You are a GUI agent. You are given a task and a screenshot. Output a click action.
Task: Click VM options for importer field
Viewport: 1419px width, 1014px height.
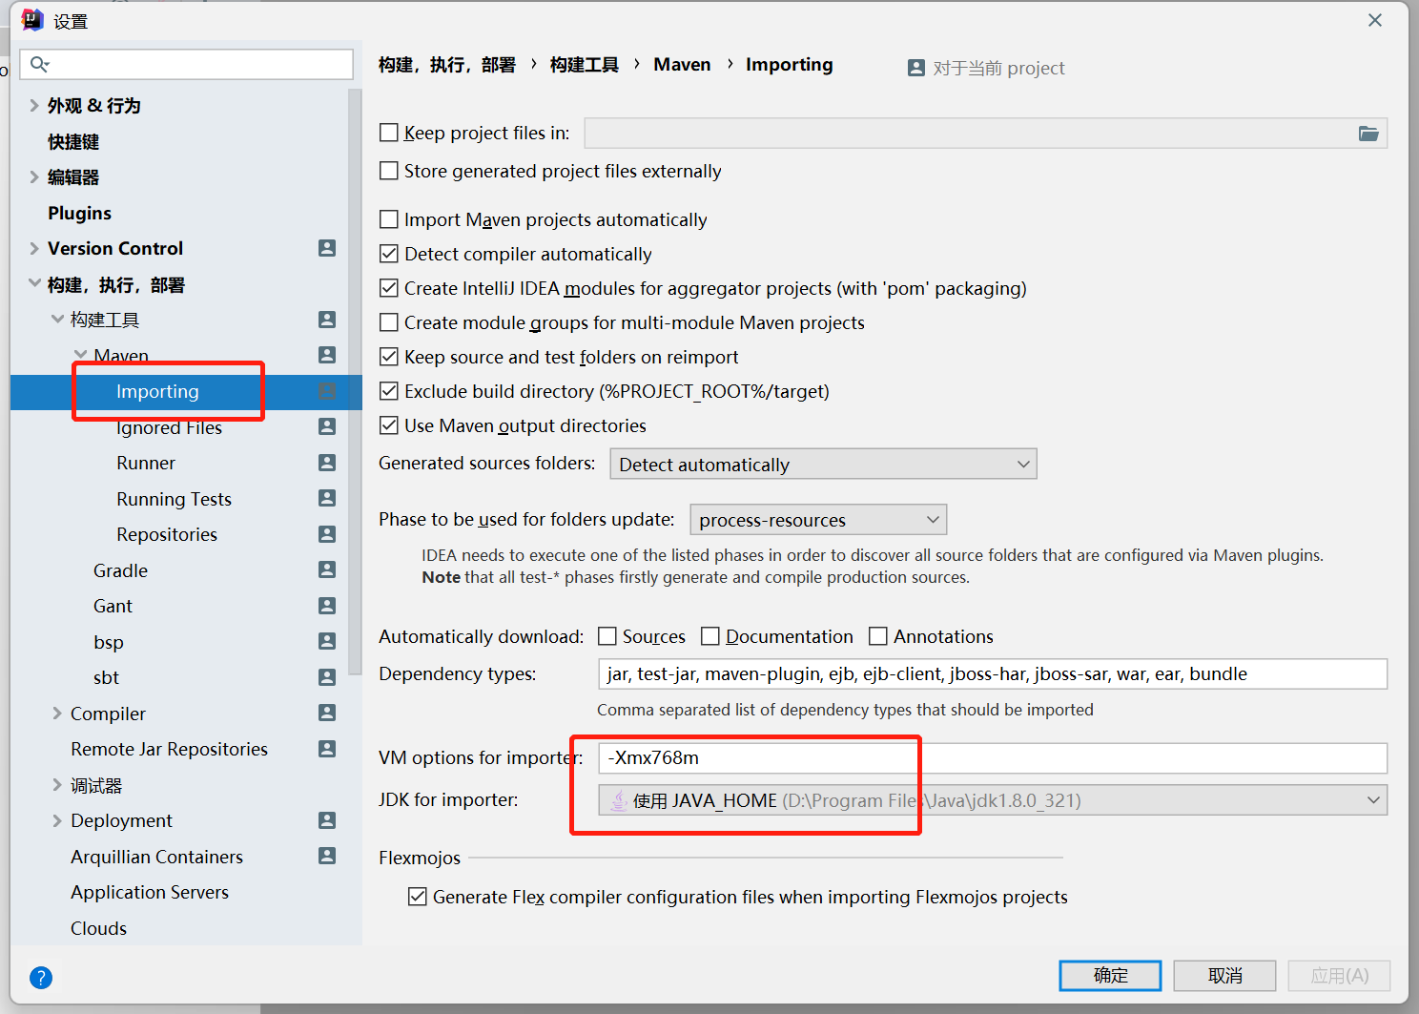click(x=993, y=758)
